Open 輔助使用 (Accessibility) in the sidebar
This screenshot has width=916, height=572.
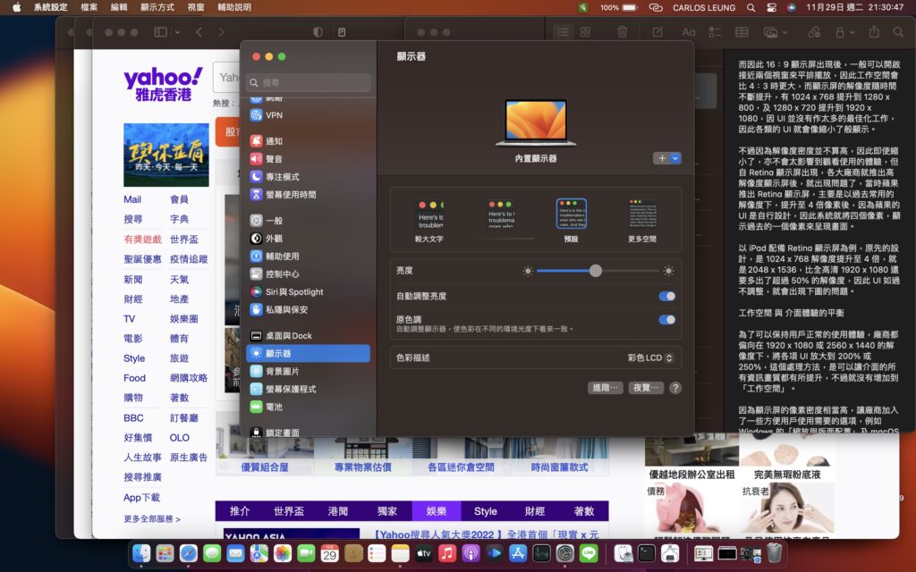308,257
